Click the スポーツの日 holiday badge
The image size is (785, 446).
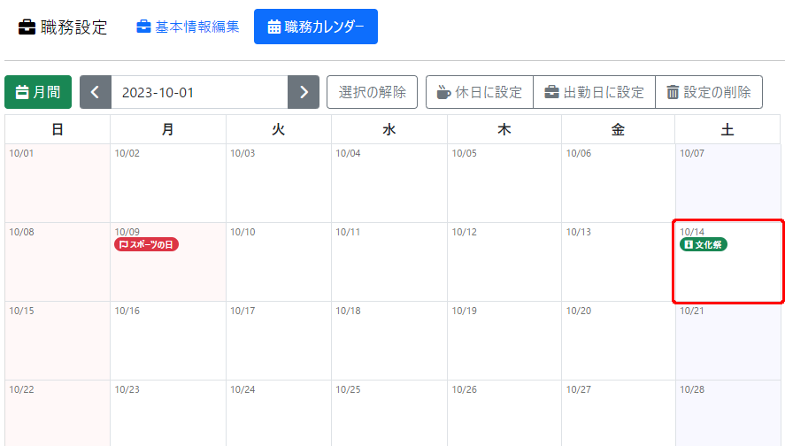146,244
